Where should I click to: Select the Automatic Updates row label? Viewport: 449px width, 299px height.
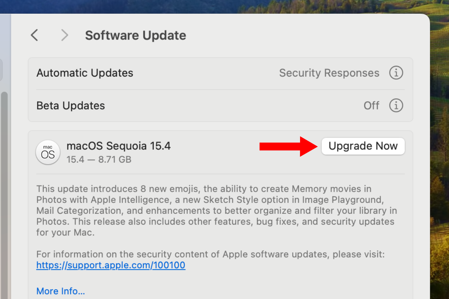[85, 73]
